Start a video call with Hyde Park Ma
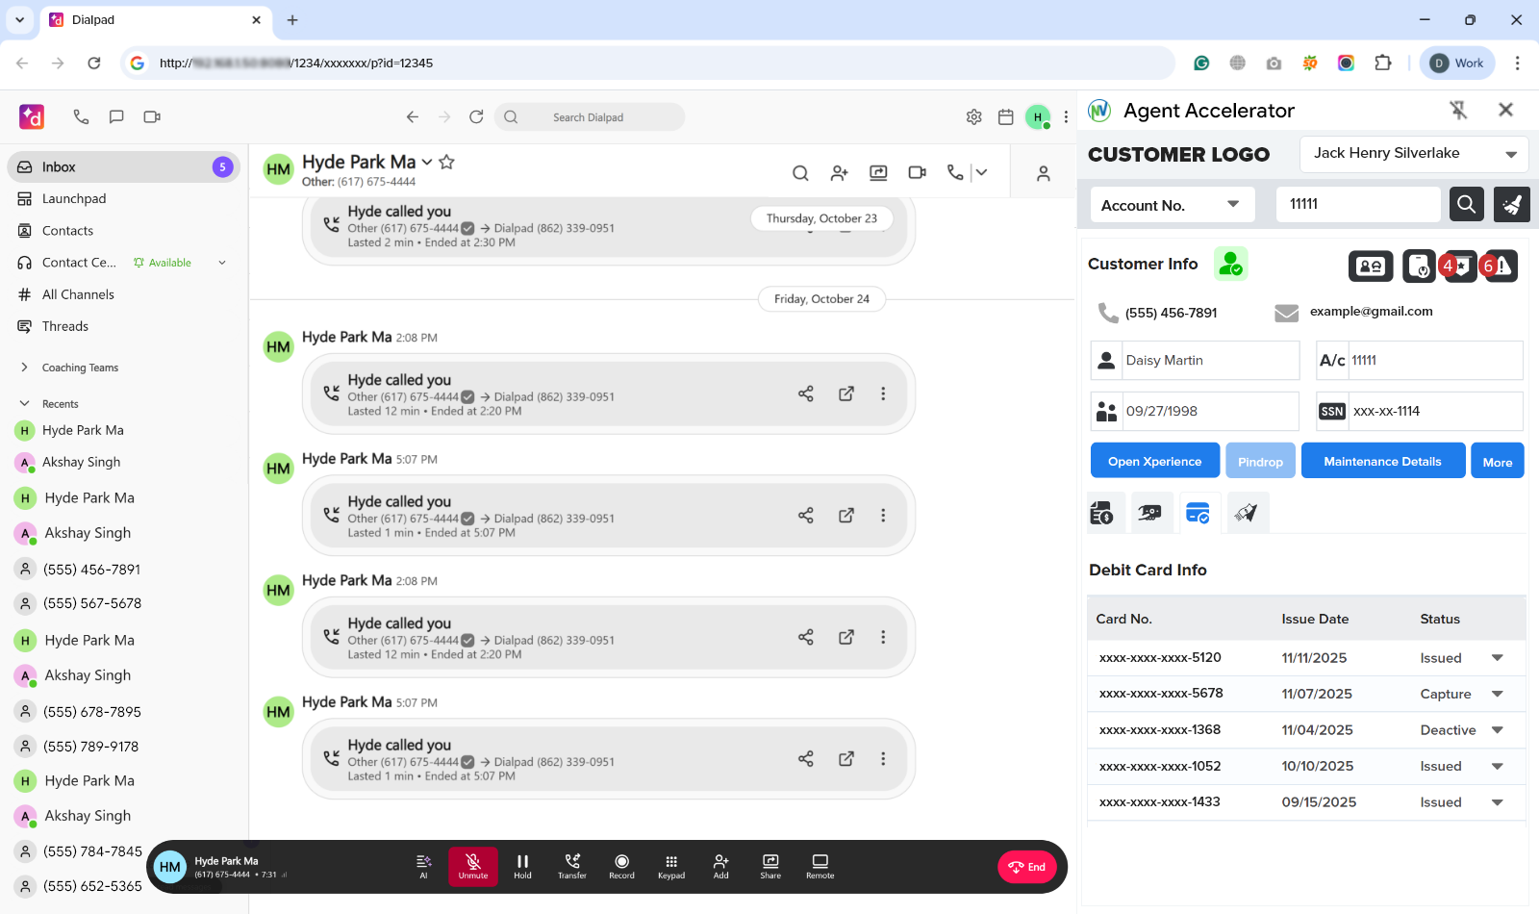The image size is (1539, 914). pos(918,173)
